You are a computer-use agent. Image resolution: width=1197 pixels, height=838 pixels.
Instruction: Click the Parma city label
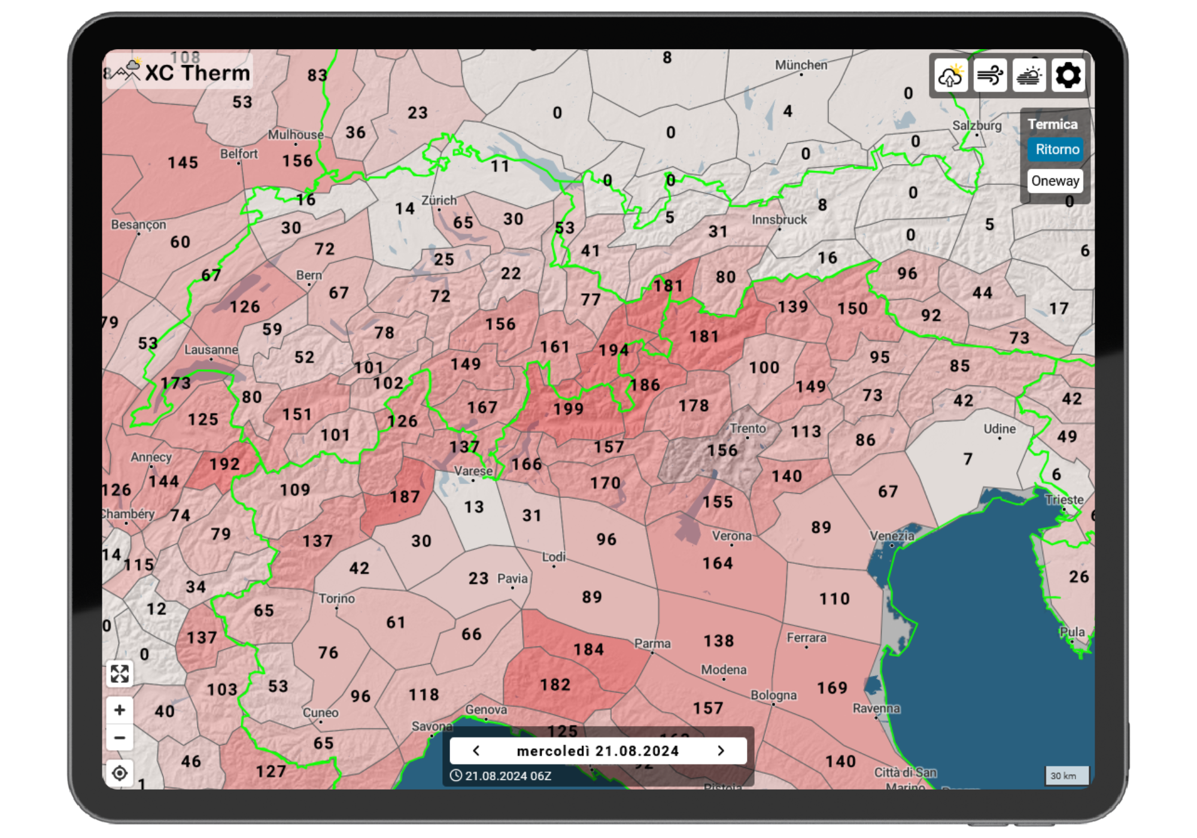pos(652,643)
